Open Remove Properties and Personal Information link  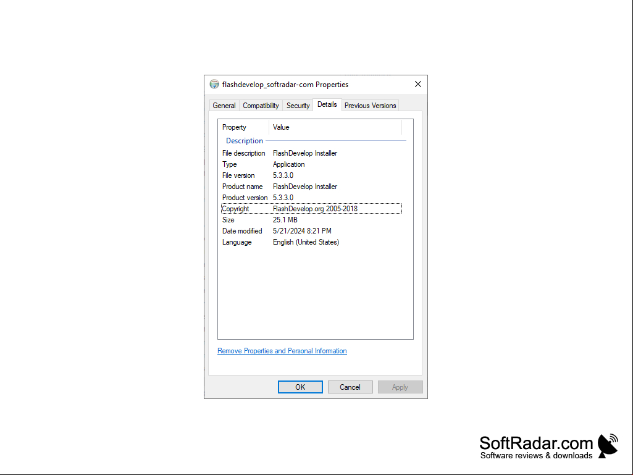282,351
